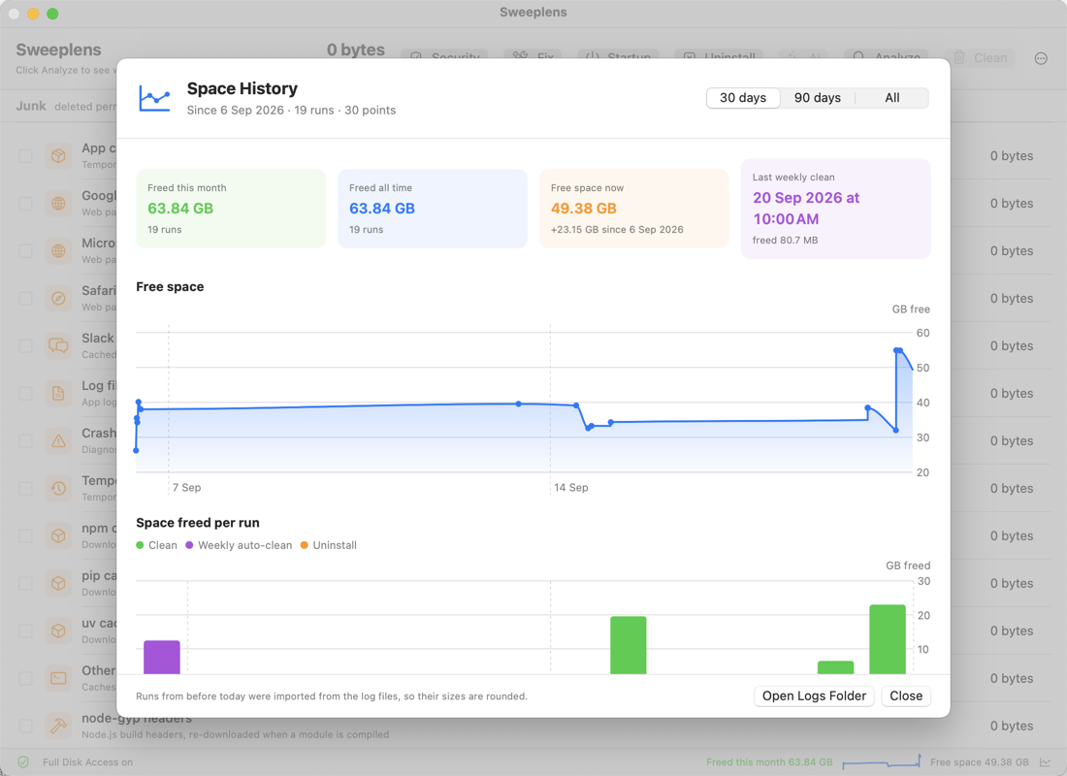This screenshot has width=1067, height=776.
Task: Click Open Logs Folder button
Action: (814, 695)
